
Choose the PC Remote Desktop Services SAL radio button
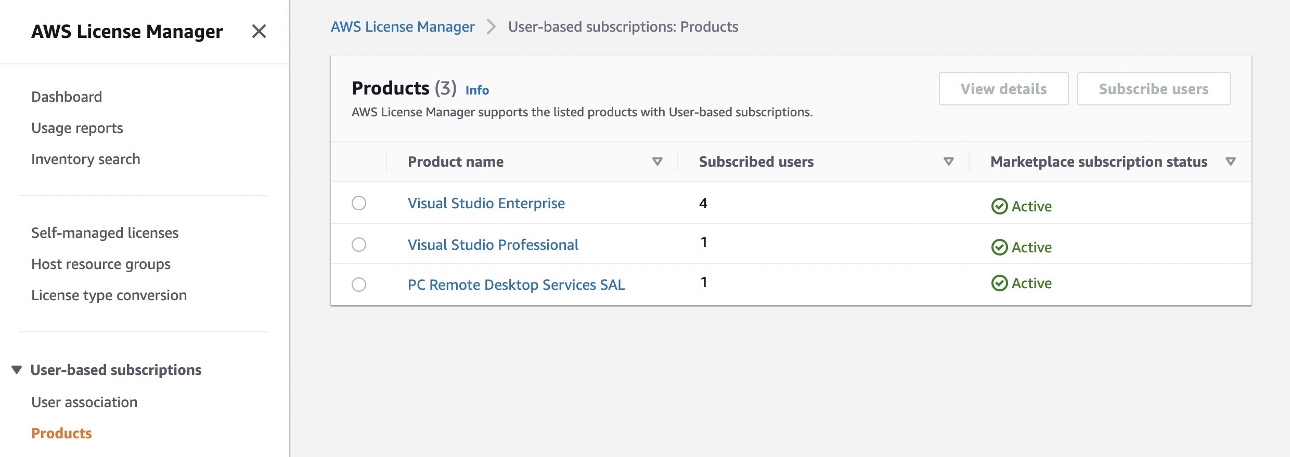tap(359, 285)
